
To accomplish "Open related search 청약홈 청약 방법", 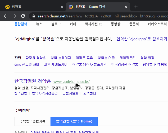I will (155, 65).
